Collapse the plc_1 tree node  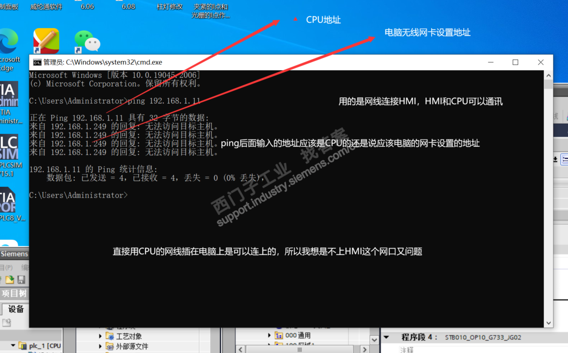click(x=13, y=346)
